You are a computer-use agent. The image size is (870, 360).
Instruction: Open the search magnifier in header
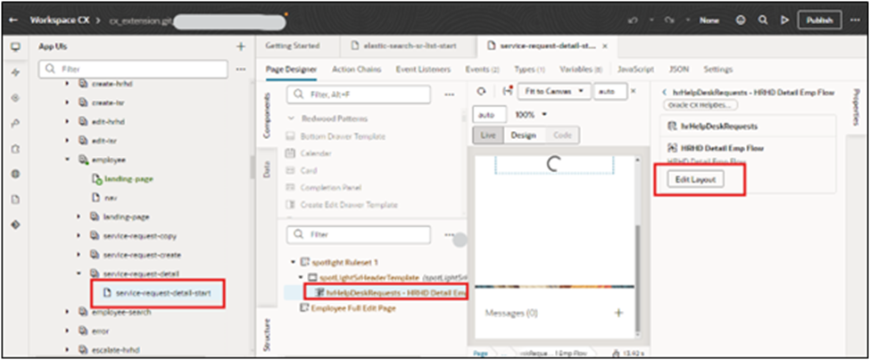[x=763, y=20]
